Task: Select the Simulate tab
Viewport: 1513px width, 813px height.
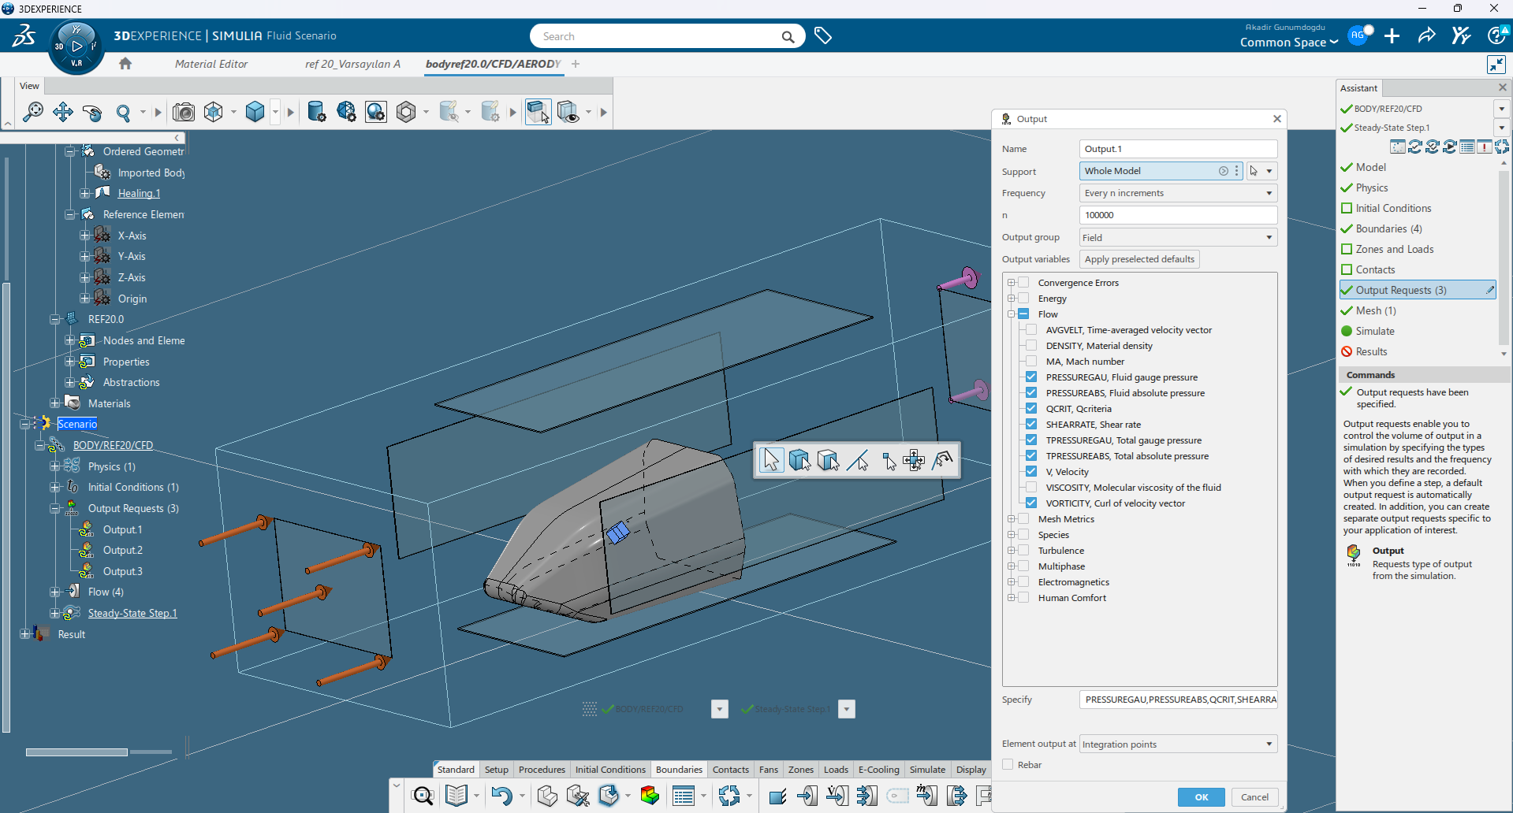Action: [927, 770]
